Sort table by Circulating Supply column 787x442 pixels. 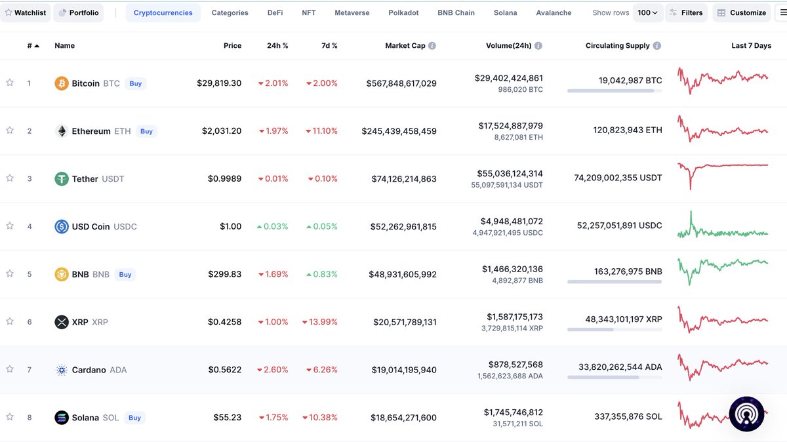618,46
